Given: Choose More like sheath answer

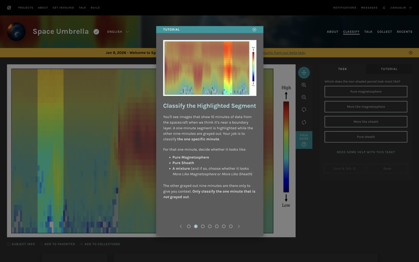Looking at the screenshot, I should point(366,122).
